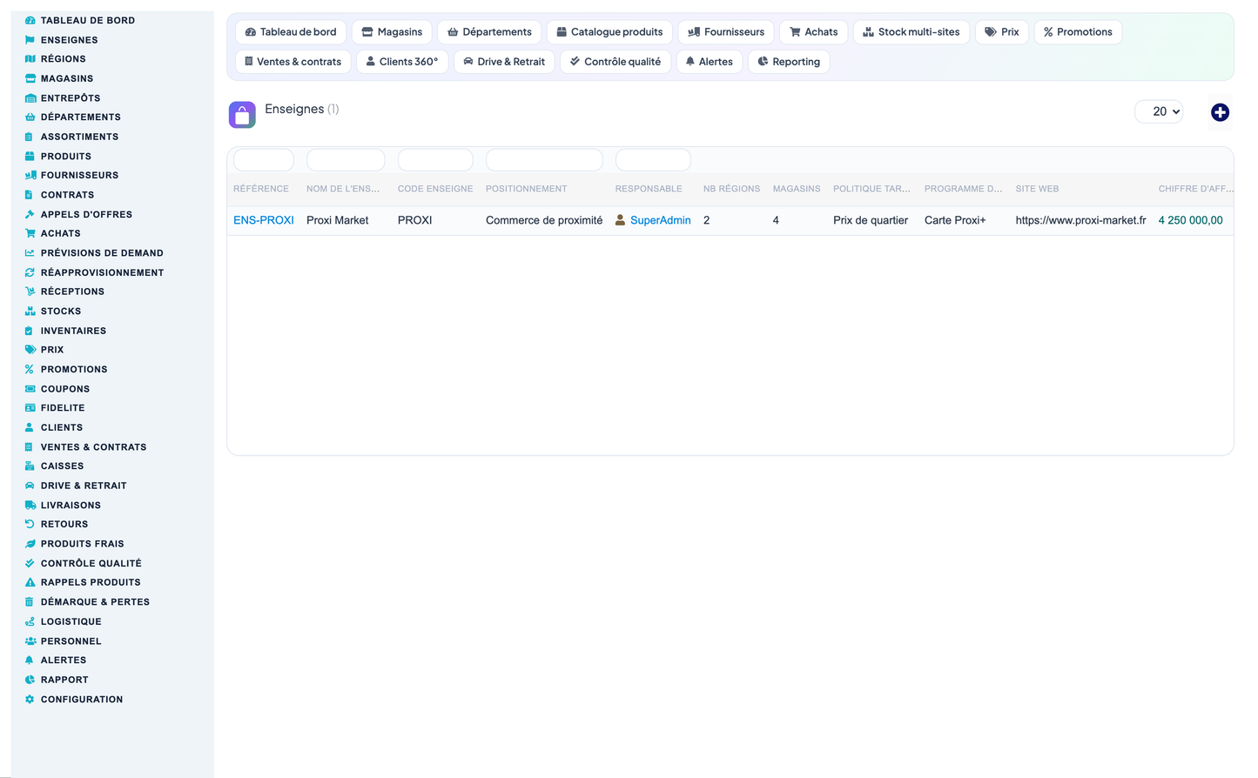Click the Carte Proxi+ program cell
The width and height of the screenshot is (1258, 778).
click(955, 220)
